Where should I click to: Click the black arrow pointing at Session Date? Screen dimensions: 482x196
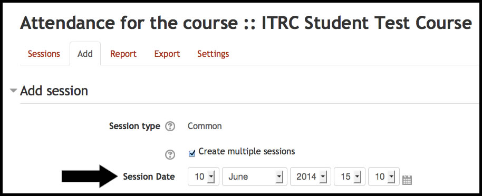pyautogui.click(x=90, y=176)
